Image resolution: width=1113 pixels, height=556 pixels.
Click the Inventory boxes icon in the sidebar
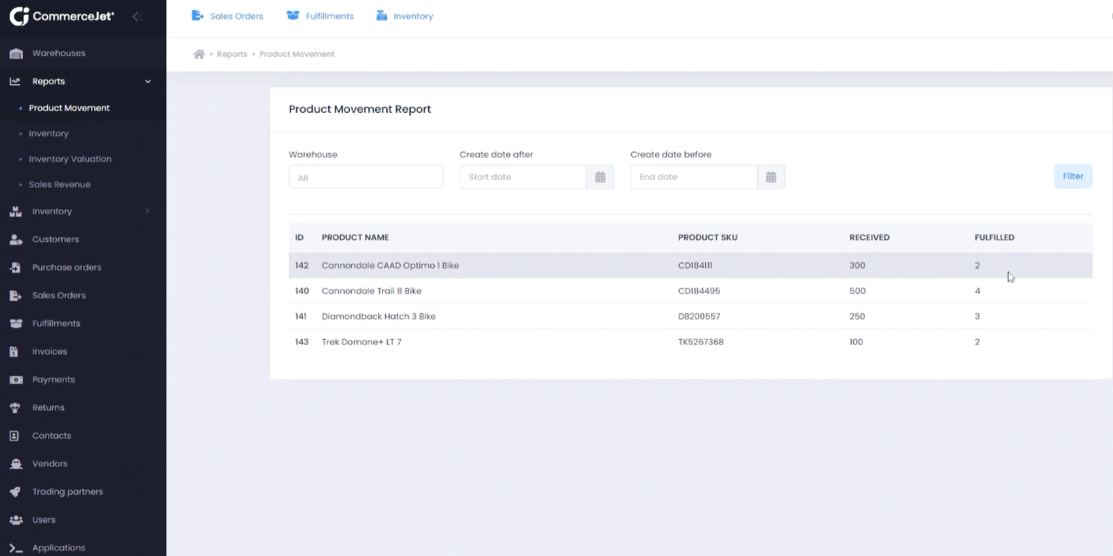tap(16, 211)
